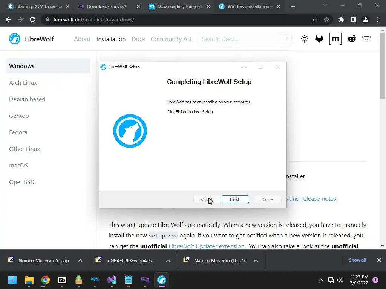Click Cancel button in LibreWolf Setup
The height and width of the screenshot is (289, 386).
pos(267,199)
